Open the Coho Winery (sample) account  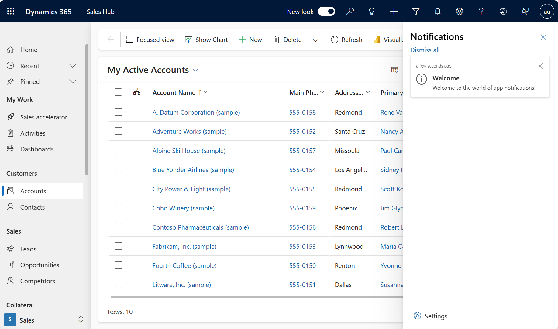[x=183, y=208]
